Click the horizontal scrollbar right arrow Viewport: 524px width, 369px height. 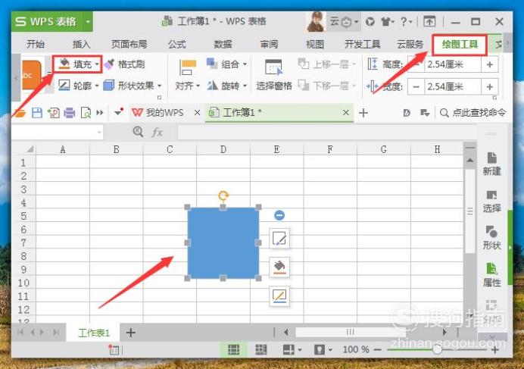444,332
